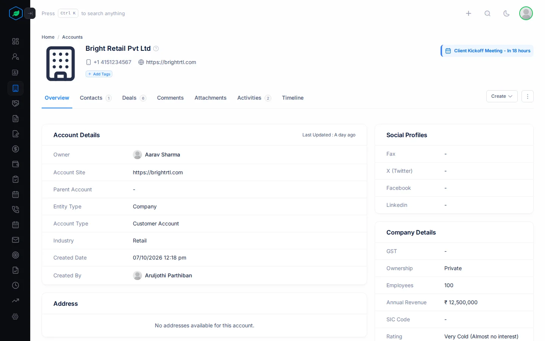
Task: Click the plus quick-add icon in header
Action: (x=469, y=13)
